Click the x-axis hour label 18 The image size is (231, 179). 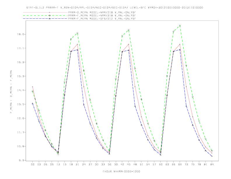pyautogui.click(x=71, y=164)
